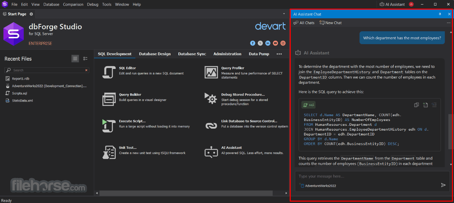The height and width of the screenshot is (203, 454).
Task: Close the AI Assistant Chat panel
Action: (x=449, y=14)
